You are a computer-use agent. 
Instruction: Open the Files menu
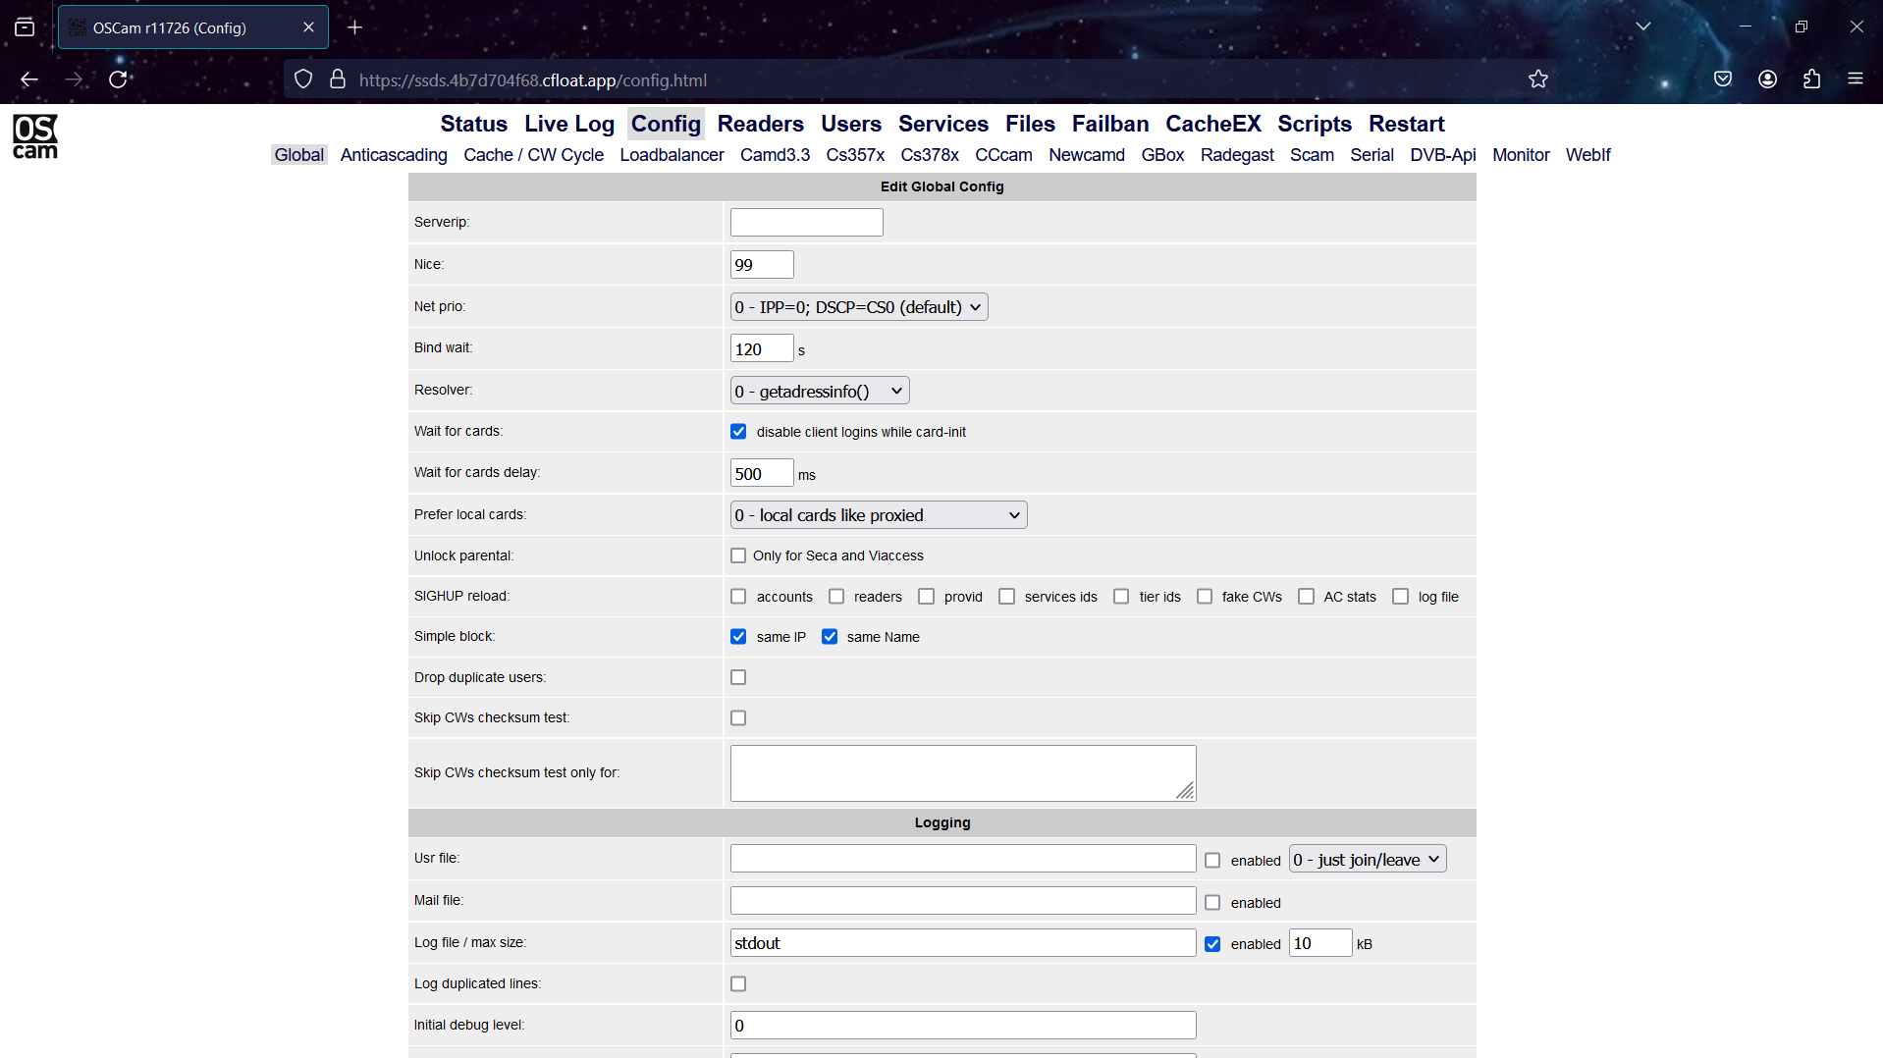point(1030,124)
